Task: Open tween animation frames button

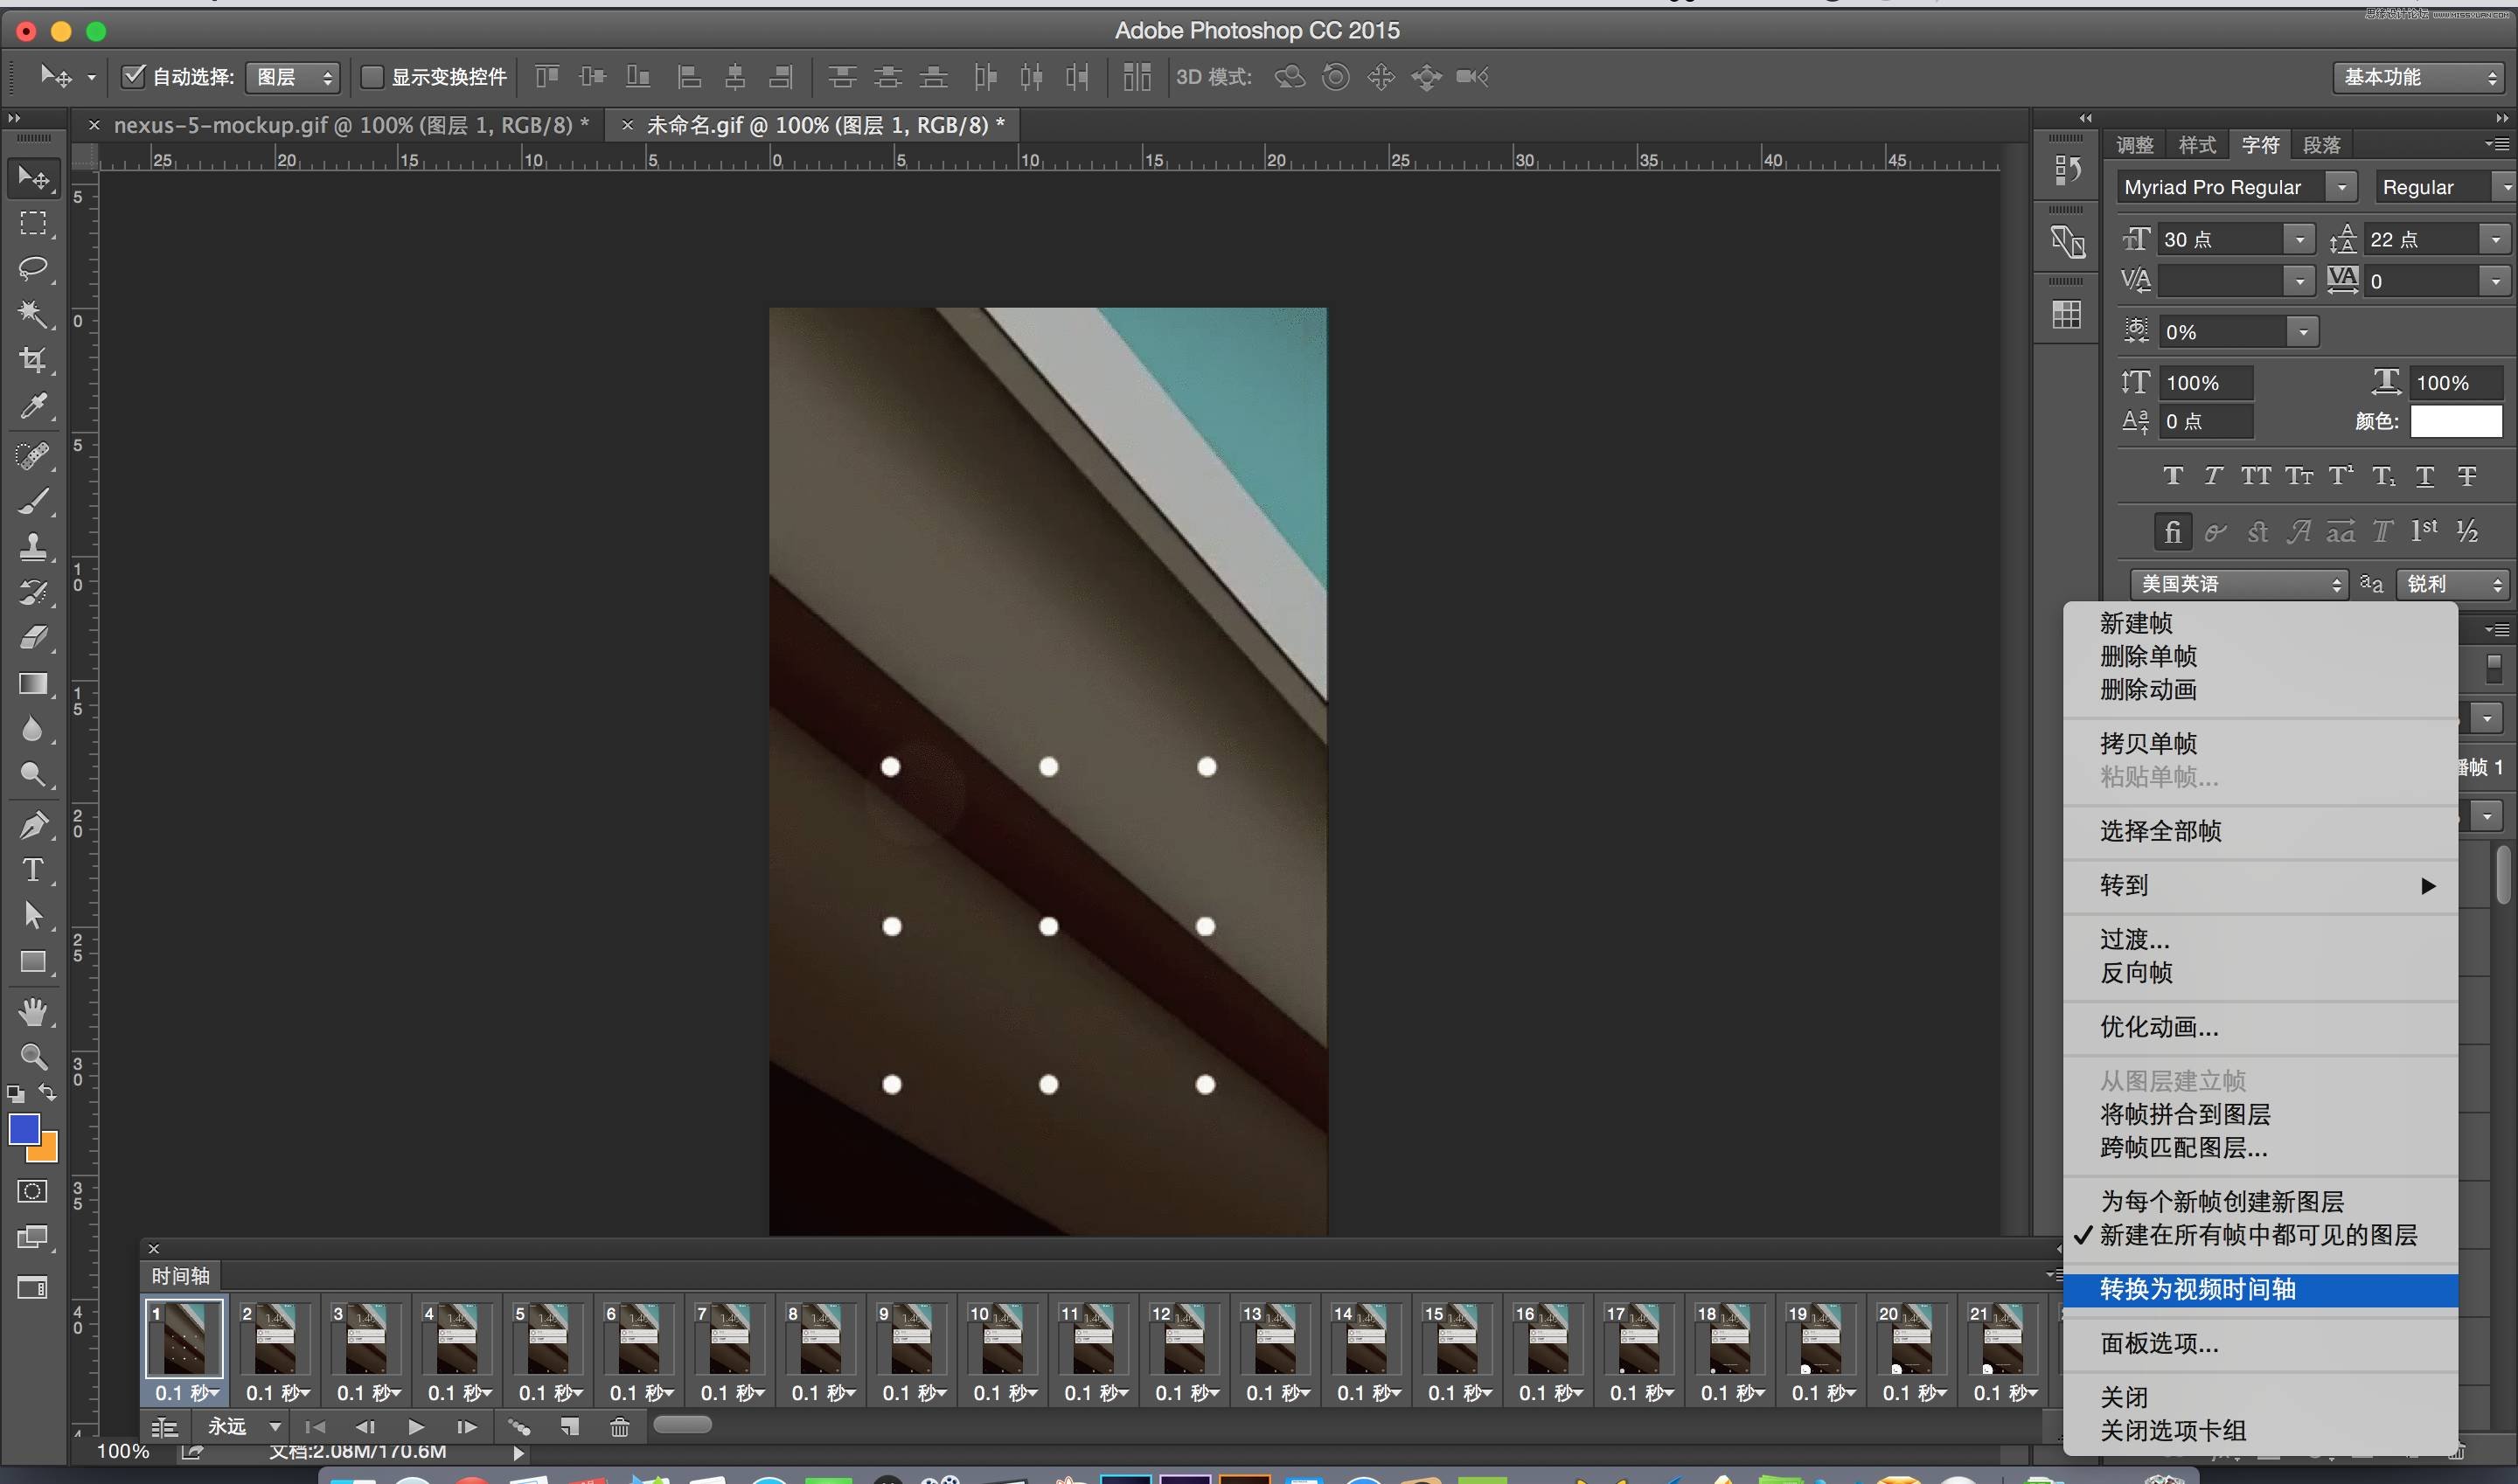Action: tap(519, 1427)
